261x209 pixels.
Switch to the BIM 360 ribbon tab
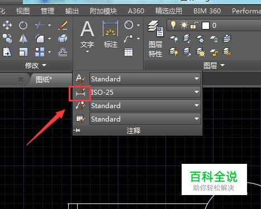(x=207, y=11)
